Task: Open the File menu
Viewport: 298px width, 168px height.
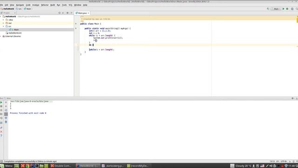Action: (1, 5)
